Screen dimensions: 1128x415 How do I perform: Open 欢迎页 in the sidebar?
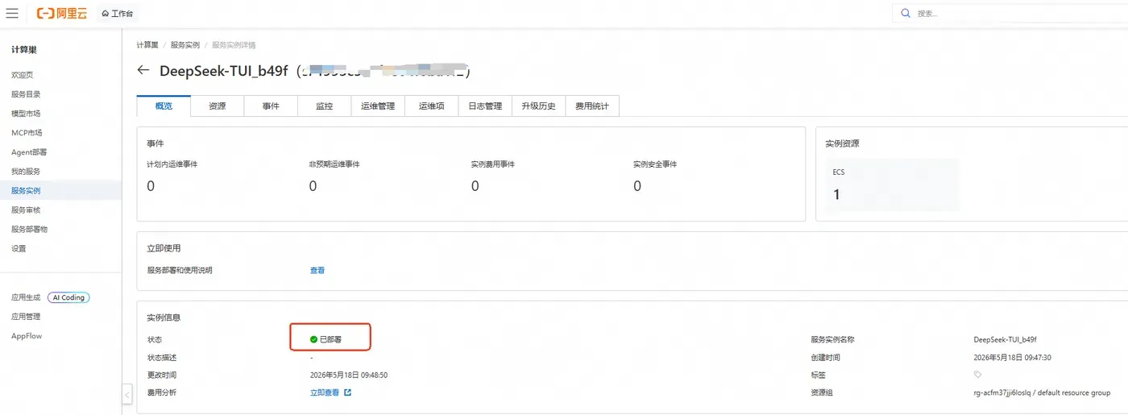click(23, 75)
